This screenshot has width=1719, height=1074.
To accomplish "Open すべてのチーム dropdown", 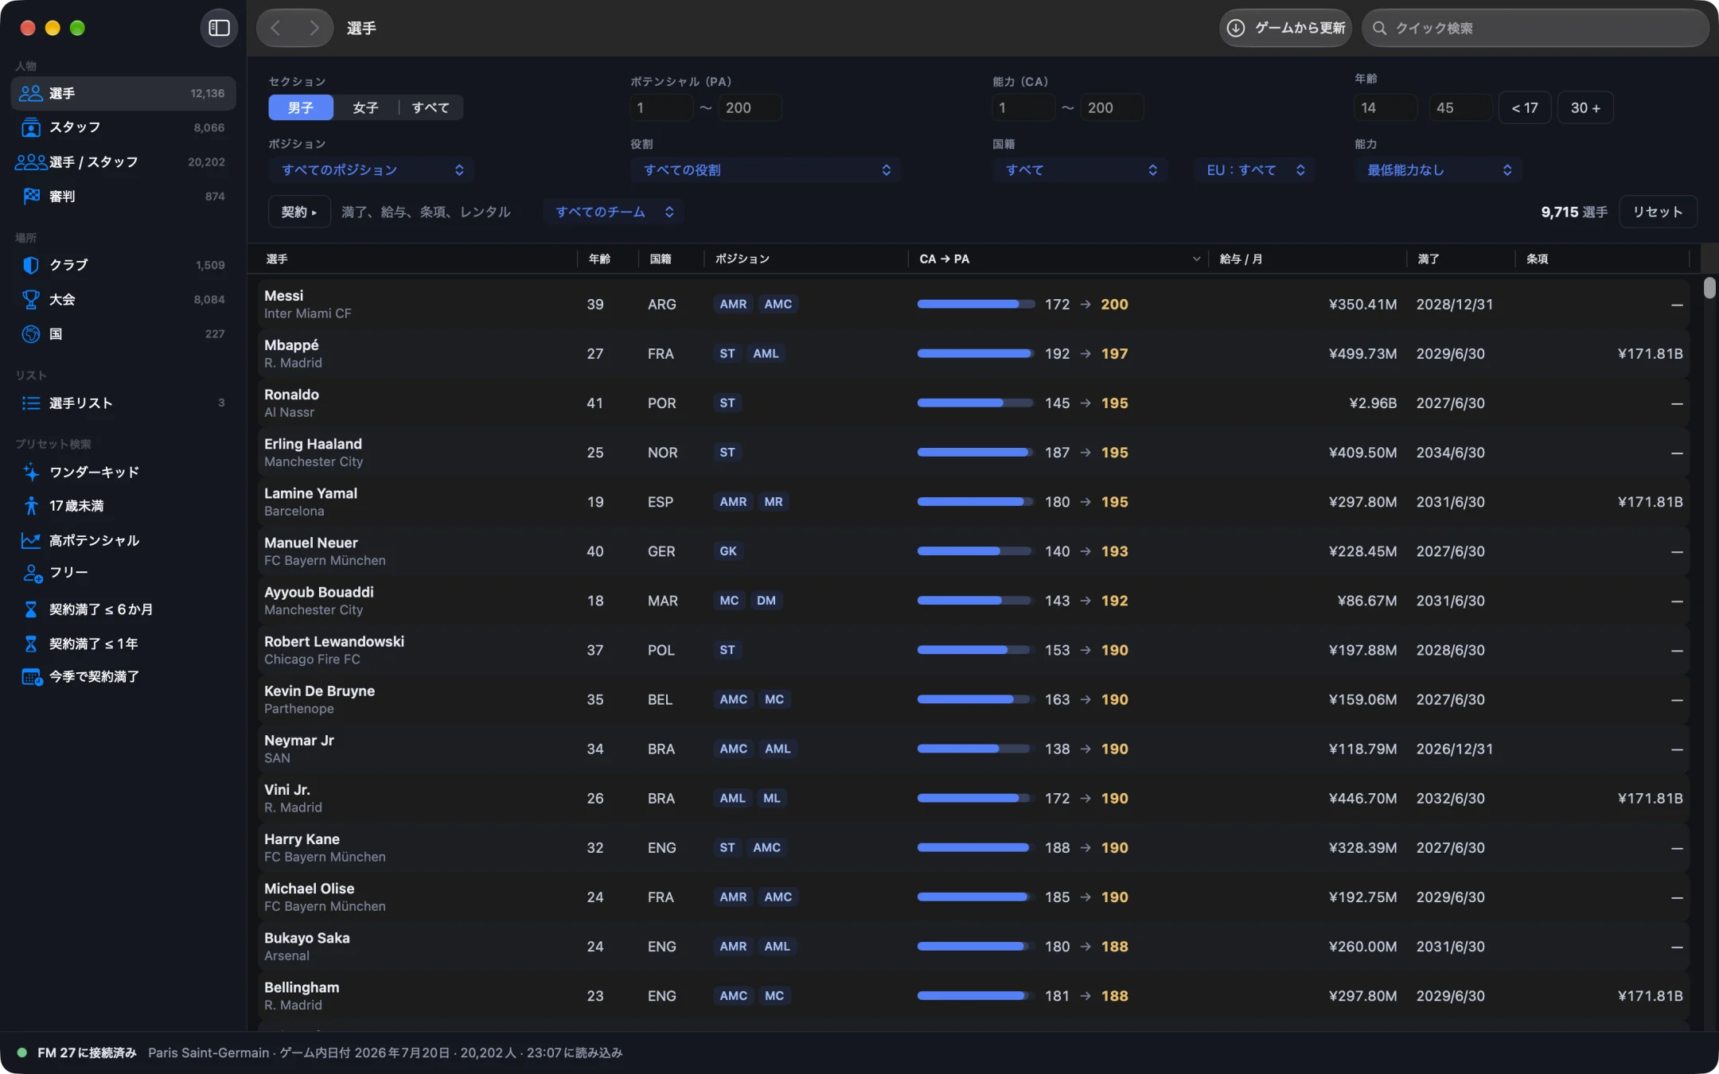I will click(614, 212).
